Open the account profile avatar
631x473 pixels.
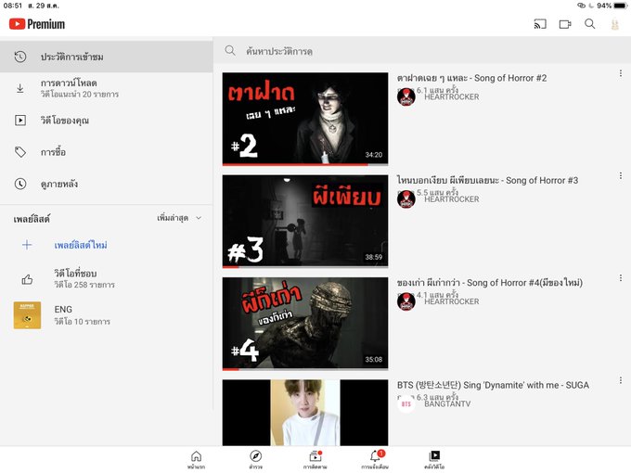[614, 24]
